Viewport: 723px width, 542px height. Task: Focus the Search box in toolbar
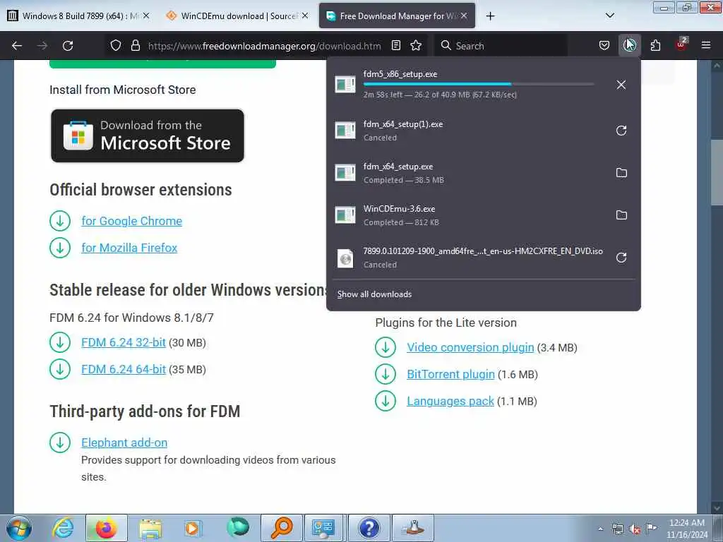(501, 46)
